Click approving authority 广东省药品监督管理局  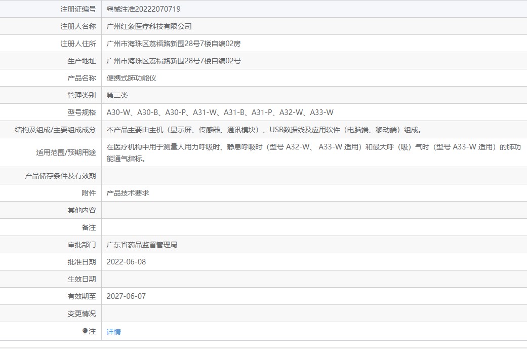[142, 245]
